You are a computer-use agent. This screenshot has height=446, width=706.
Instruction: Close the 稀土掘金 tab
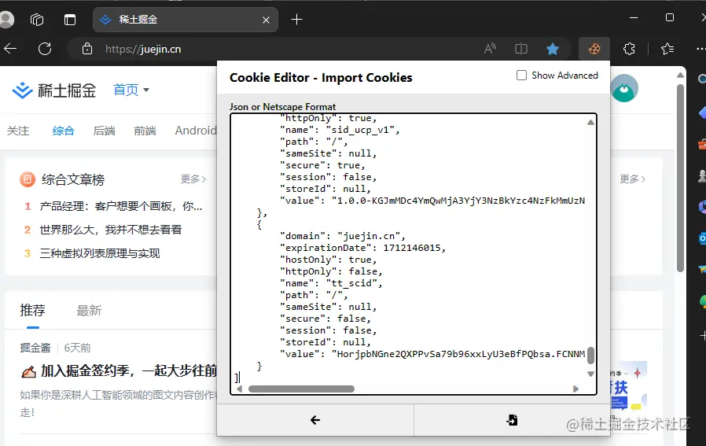(x=266, y=20)
